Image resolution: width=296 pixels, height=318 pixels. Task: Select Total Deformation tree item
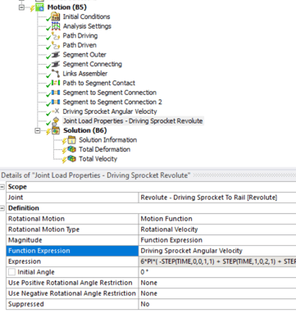[x=104, y=149]
